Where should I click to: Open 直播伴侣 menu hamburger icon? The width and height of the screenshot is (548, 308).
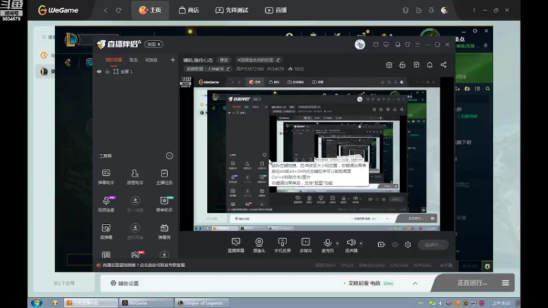(x=417, y=44)
